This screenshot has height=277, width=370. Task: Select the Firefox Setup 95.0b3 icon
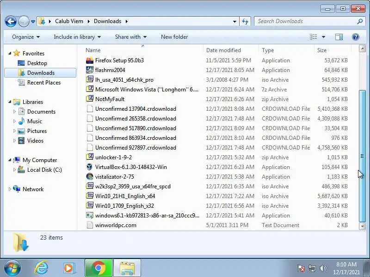pos(90,60)
